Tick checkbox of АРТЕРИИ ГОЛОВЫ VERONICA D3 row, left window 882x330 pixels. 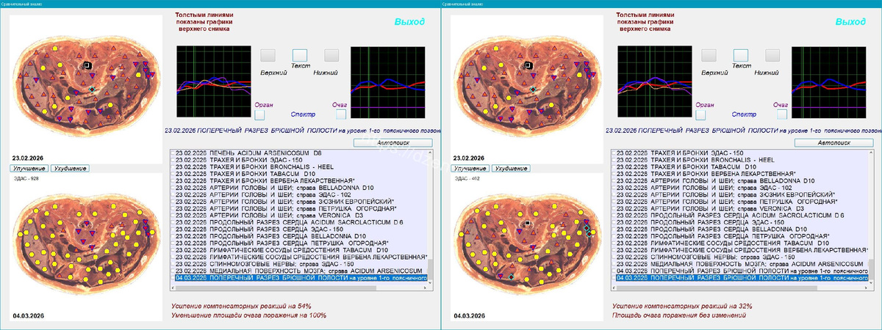tap(173, 215)
